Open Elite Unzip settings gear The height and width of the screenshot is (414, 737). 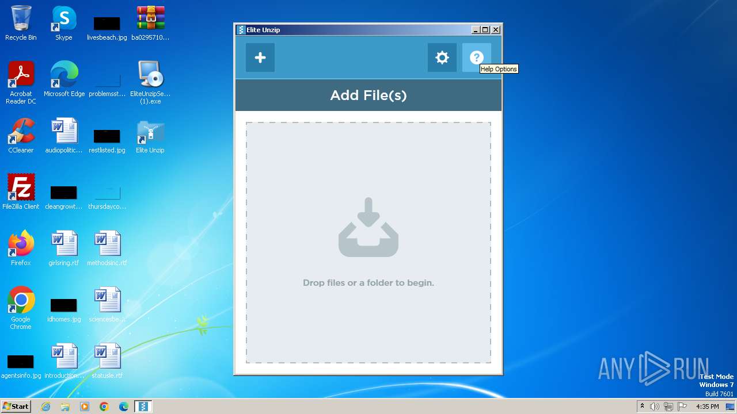(442, 57)
